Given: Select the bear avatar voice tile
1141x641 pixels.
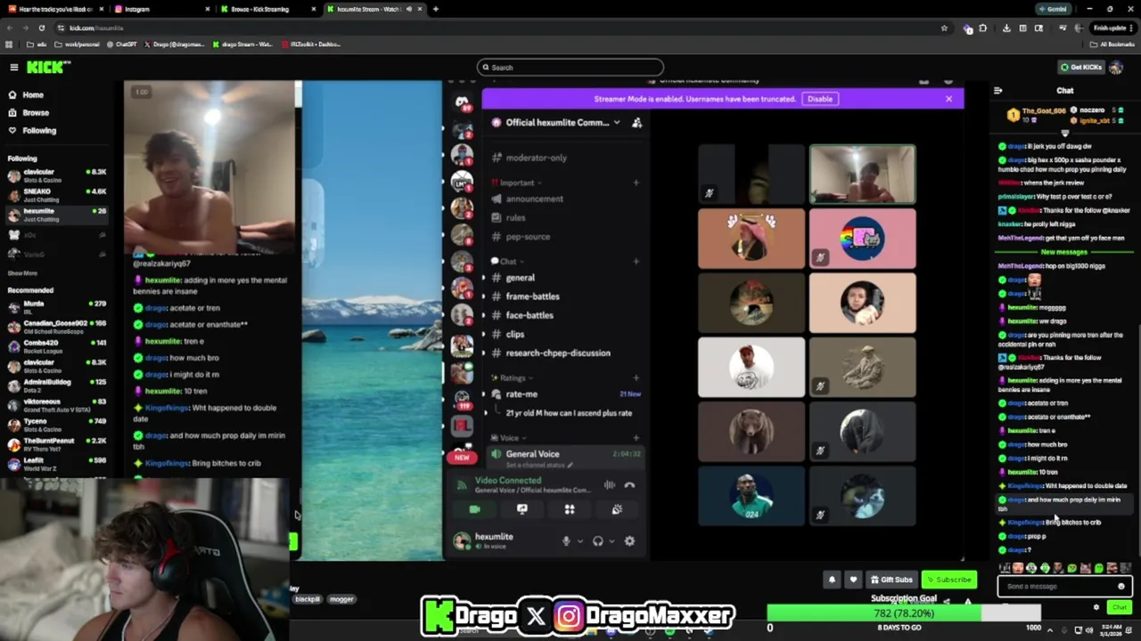Looking at the screenshot, I should click(751, 432).
